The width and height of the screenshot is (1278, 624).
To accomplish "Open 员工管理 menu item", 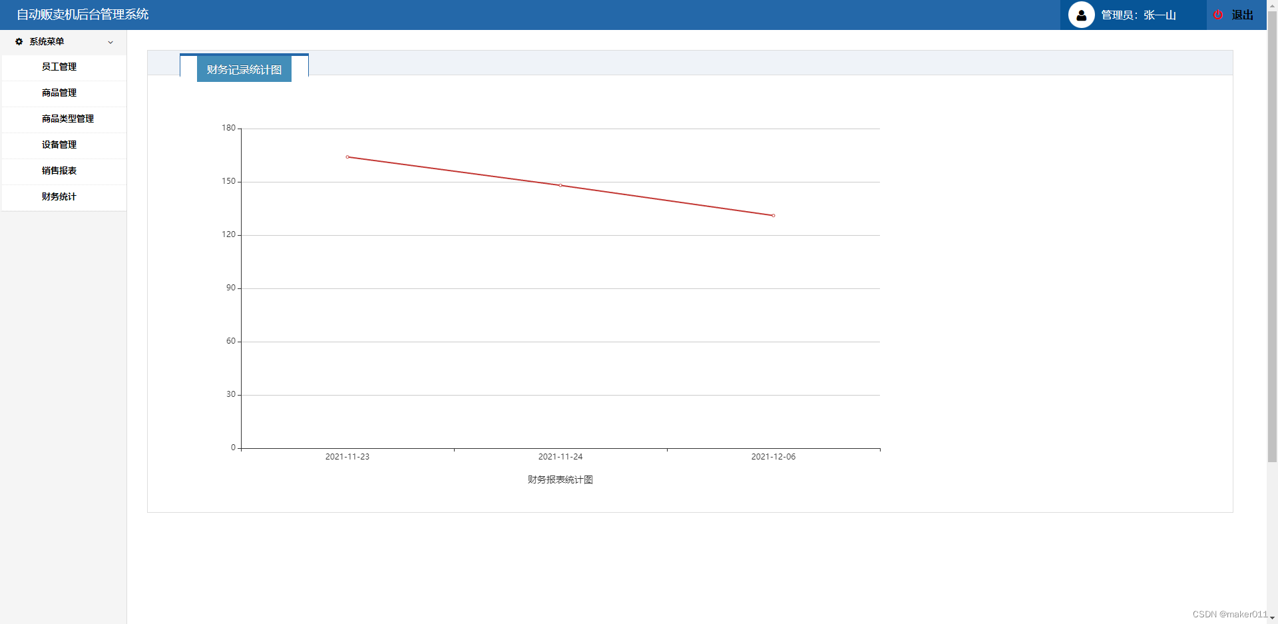I will pos(64,67).
